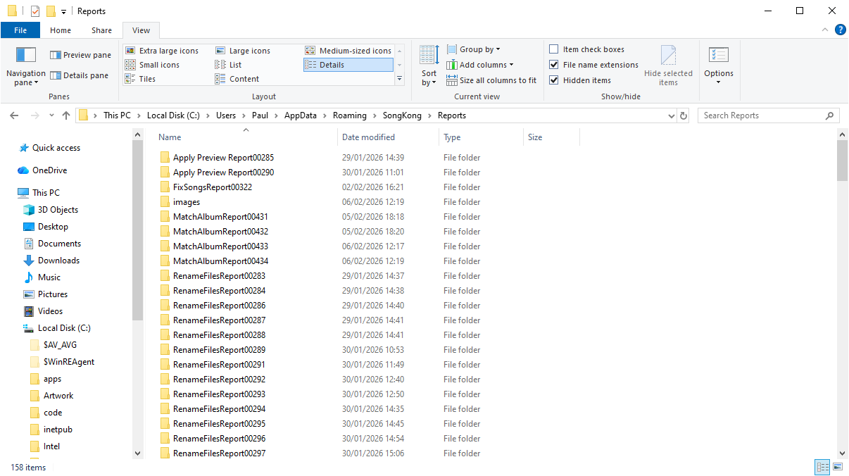The height and width of the screenshot is (476, 849).
Task: Toggle the Preview pane button
Action: click(x=80, y=55)
